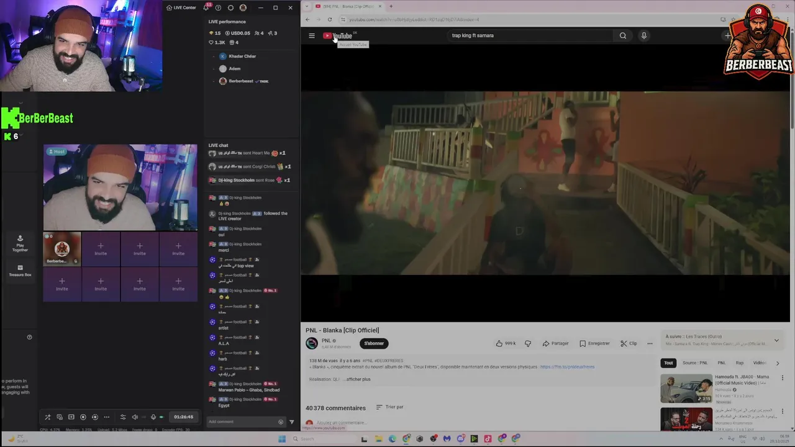Image resolution: width=795 pixels, height=447 pixels.
Task: Toggle the green status indicator beside microphone
Action: point(161,417)
